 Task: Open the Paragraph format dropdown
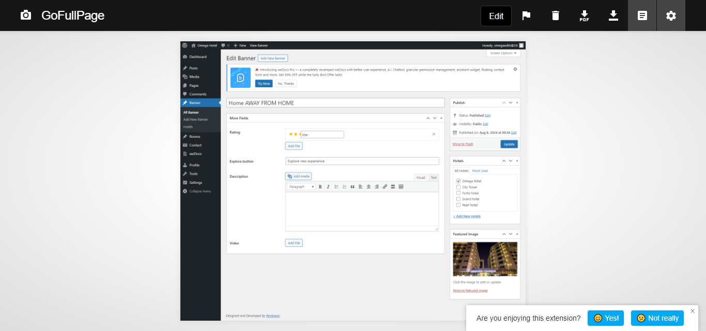[301, 186]
